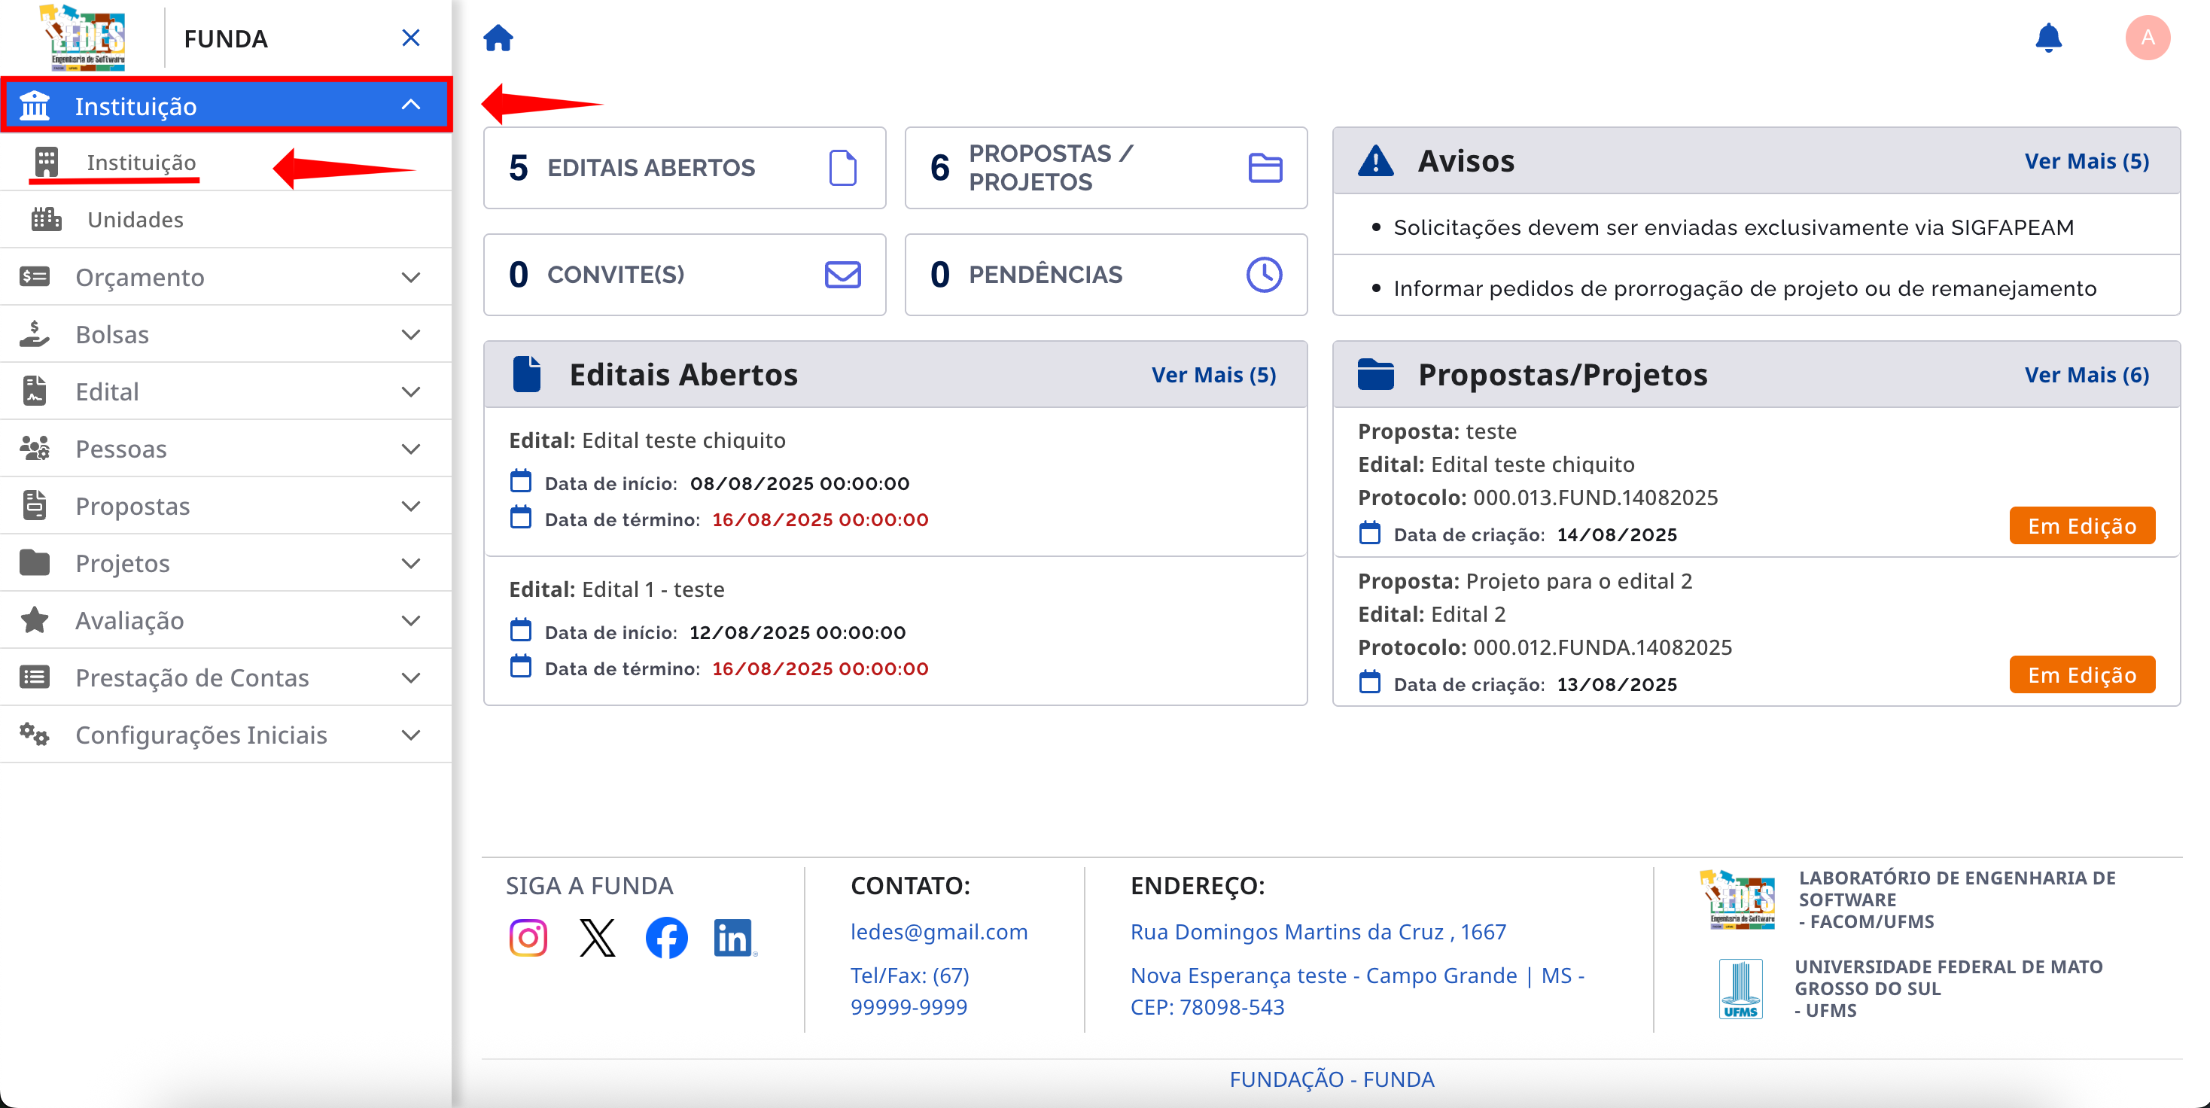Image resolution: width=2210 pixels, height=1108 pixels.
Task: Close the sidebar with X icon
Action: tap(411, 38)
